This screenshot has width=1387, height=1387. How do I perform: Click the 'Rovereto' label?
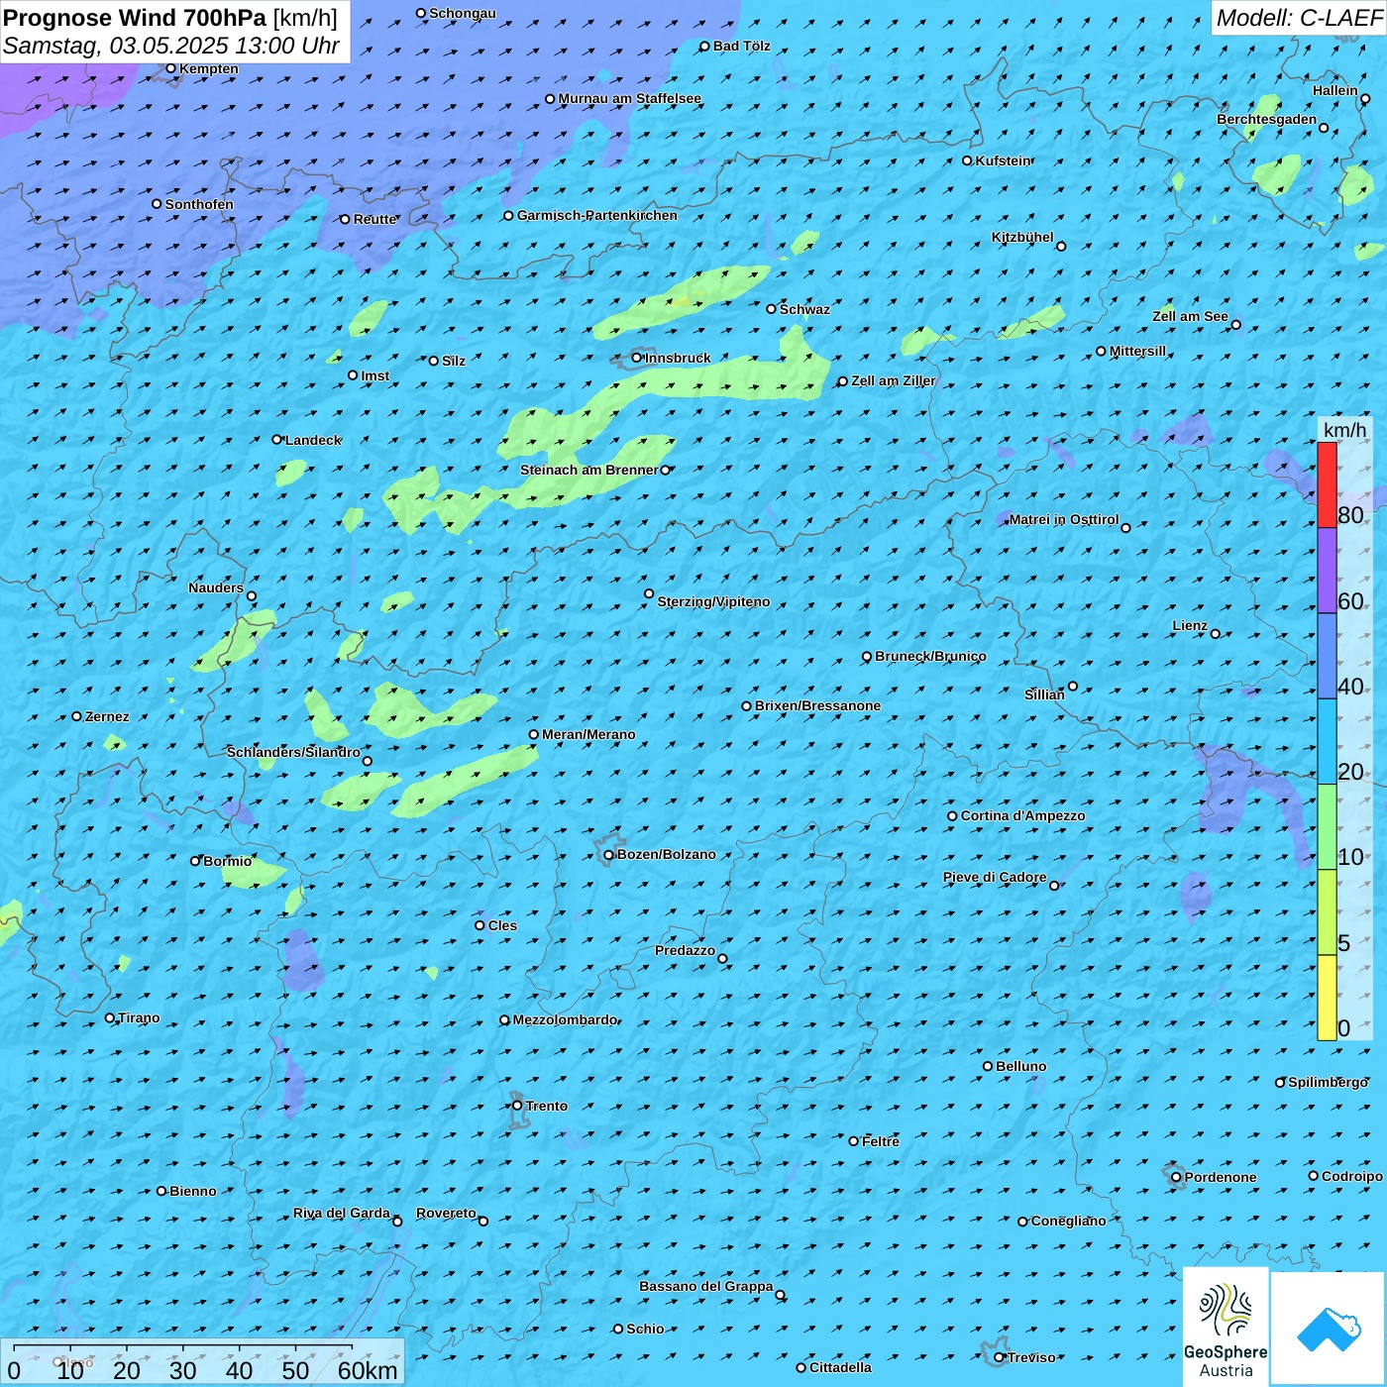coord(446,1213)
